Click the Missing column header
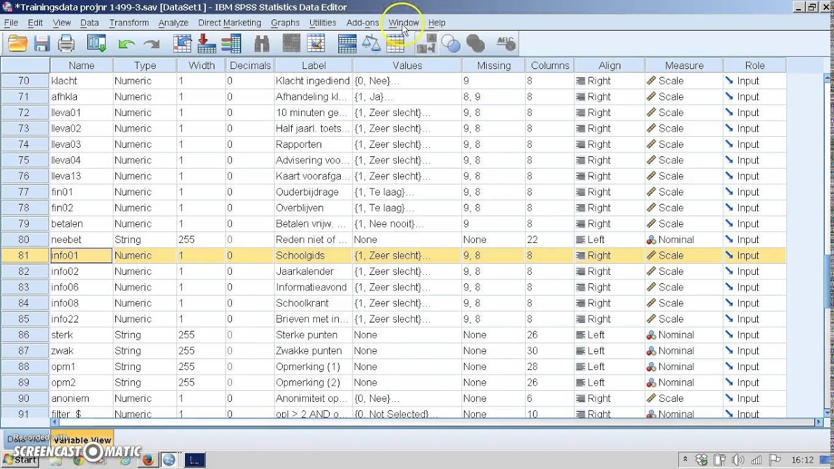The height and width of the screenshot is (469, 834). pos(494,65)
